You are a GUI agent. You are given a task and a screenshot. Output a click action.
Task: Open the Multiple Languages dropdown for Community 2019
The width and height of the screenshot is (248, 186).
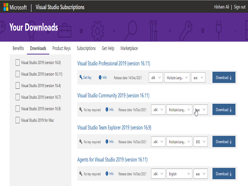tap(179, 109)
